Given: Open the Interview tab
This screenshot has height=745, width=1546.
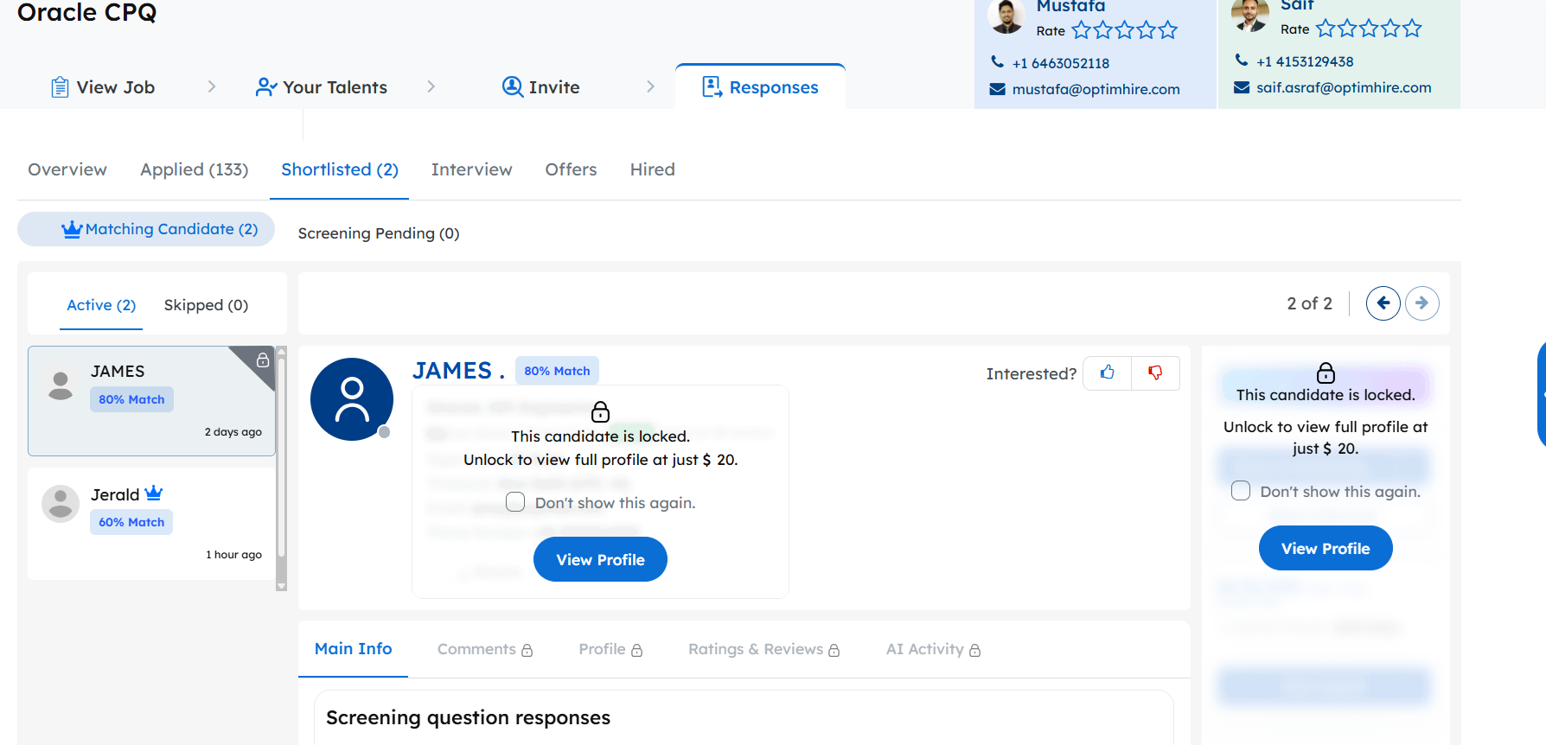Looking at the screenshot, I should pyautogui.click(x=471, y=169).
